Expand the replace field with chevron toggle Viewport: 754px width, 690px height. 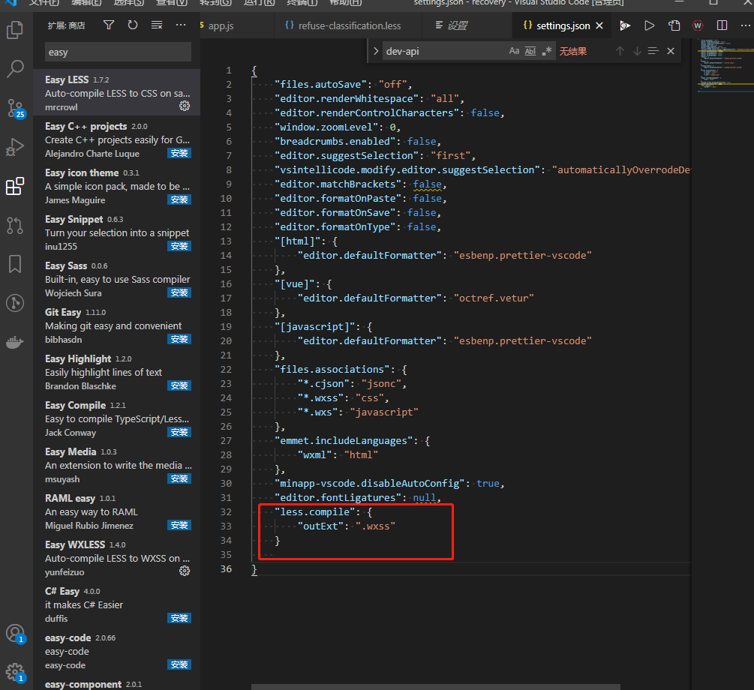click(x=376, y=51)
